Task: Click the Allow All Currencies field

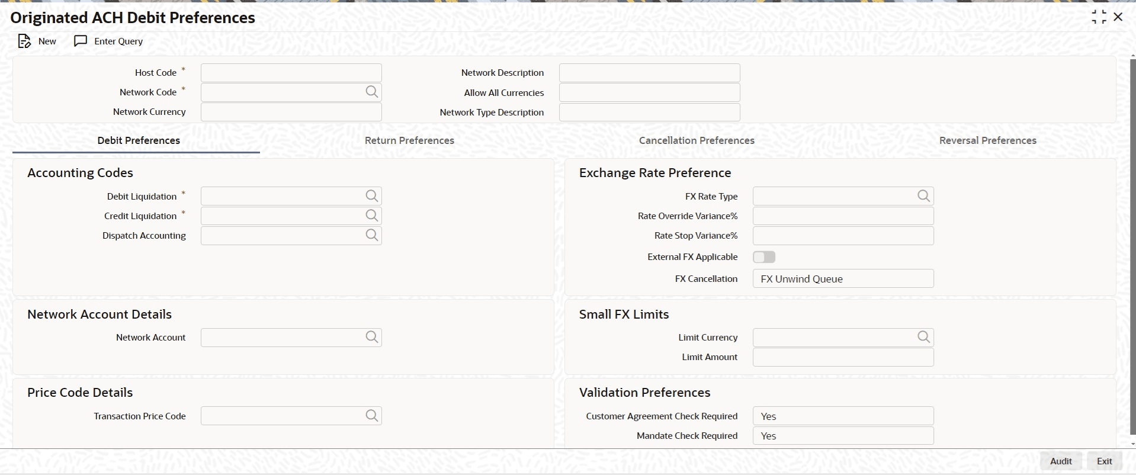Action: coord(650,92)
